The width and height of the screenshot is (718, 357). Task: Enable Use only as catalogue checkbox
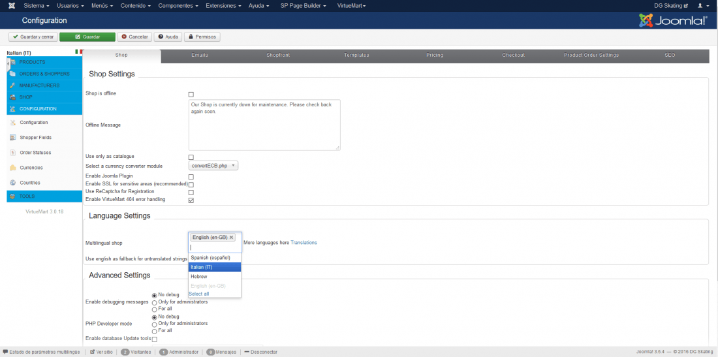pos(191,157)
